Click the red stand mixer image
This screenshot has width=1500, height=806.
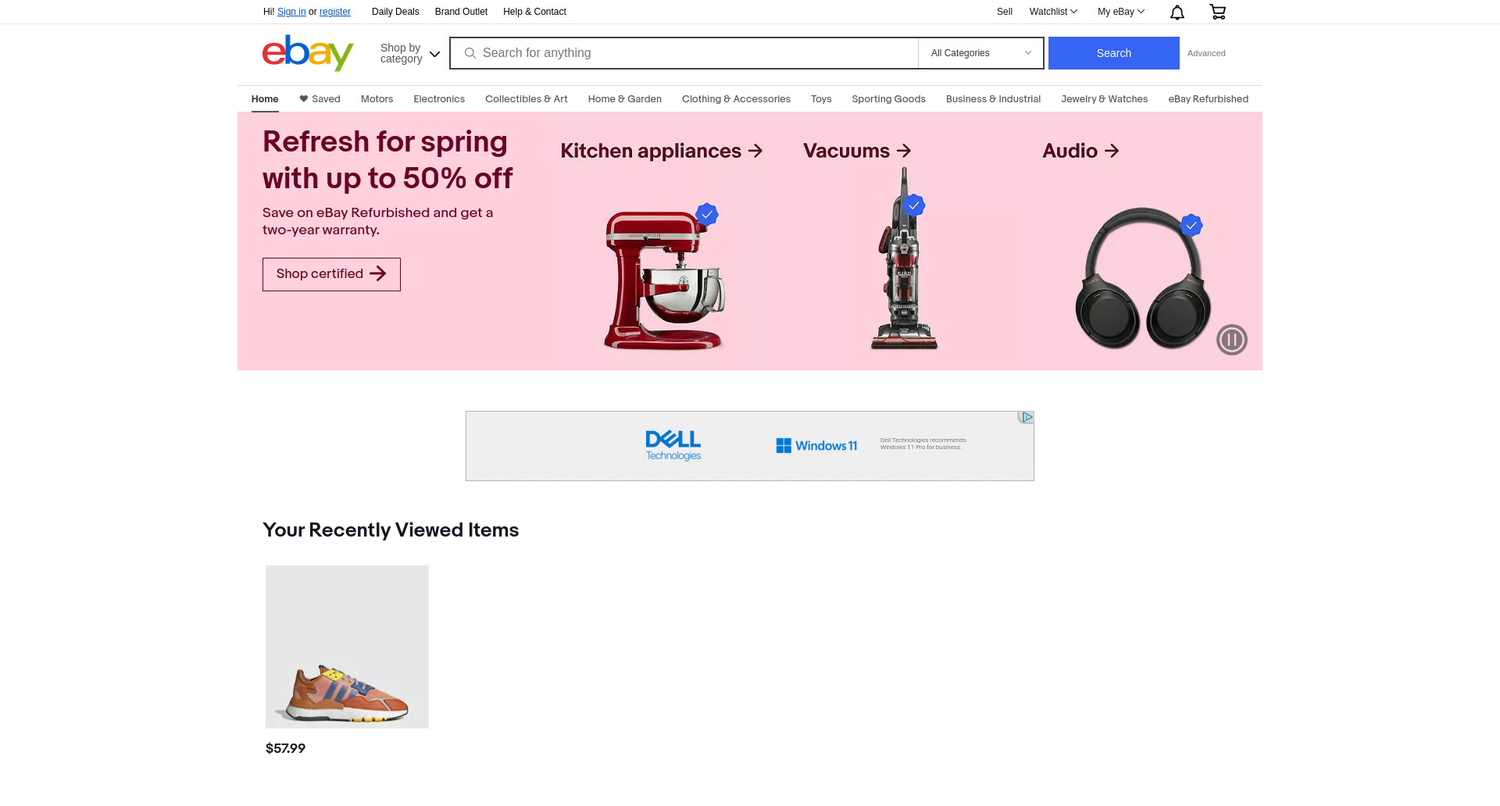point(664,279)
